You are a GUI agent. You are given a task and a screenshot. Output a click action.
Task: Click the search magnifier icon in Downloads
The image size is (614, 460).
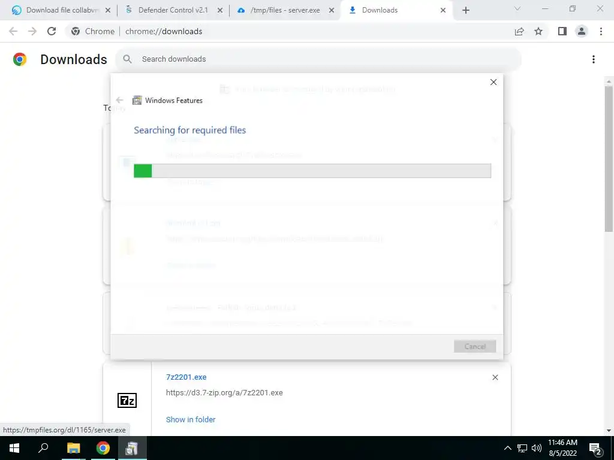(127, 59)
